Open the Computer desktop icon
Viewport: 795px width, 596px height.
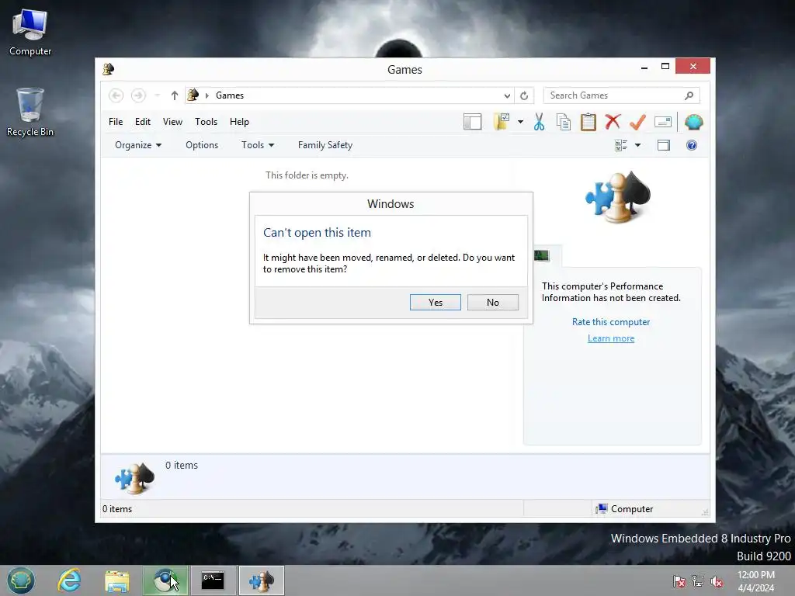click(30, 33)
